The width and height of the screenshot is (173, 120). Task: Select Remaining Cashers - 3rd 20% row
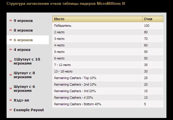[108, 91]
